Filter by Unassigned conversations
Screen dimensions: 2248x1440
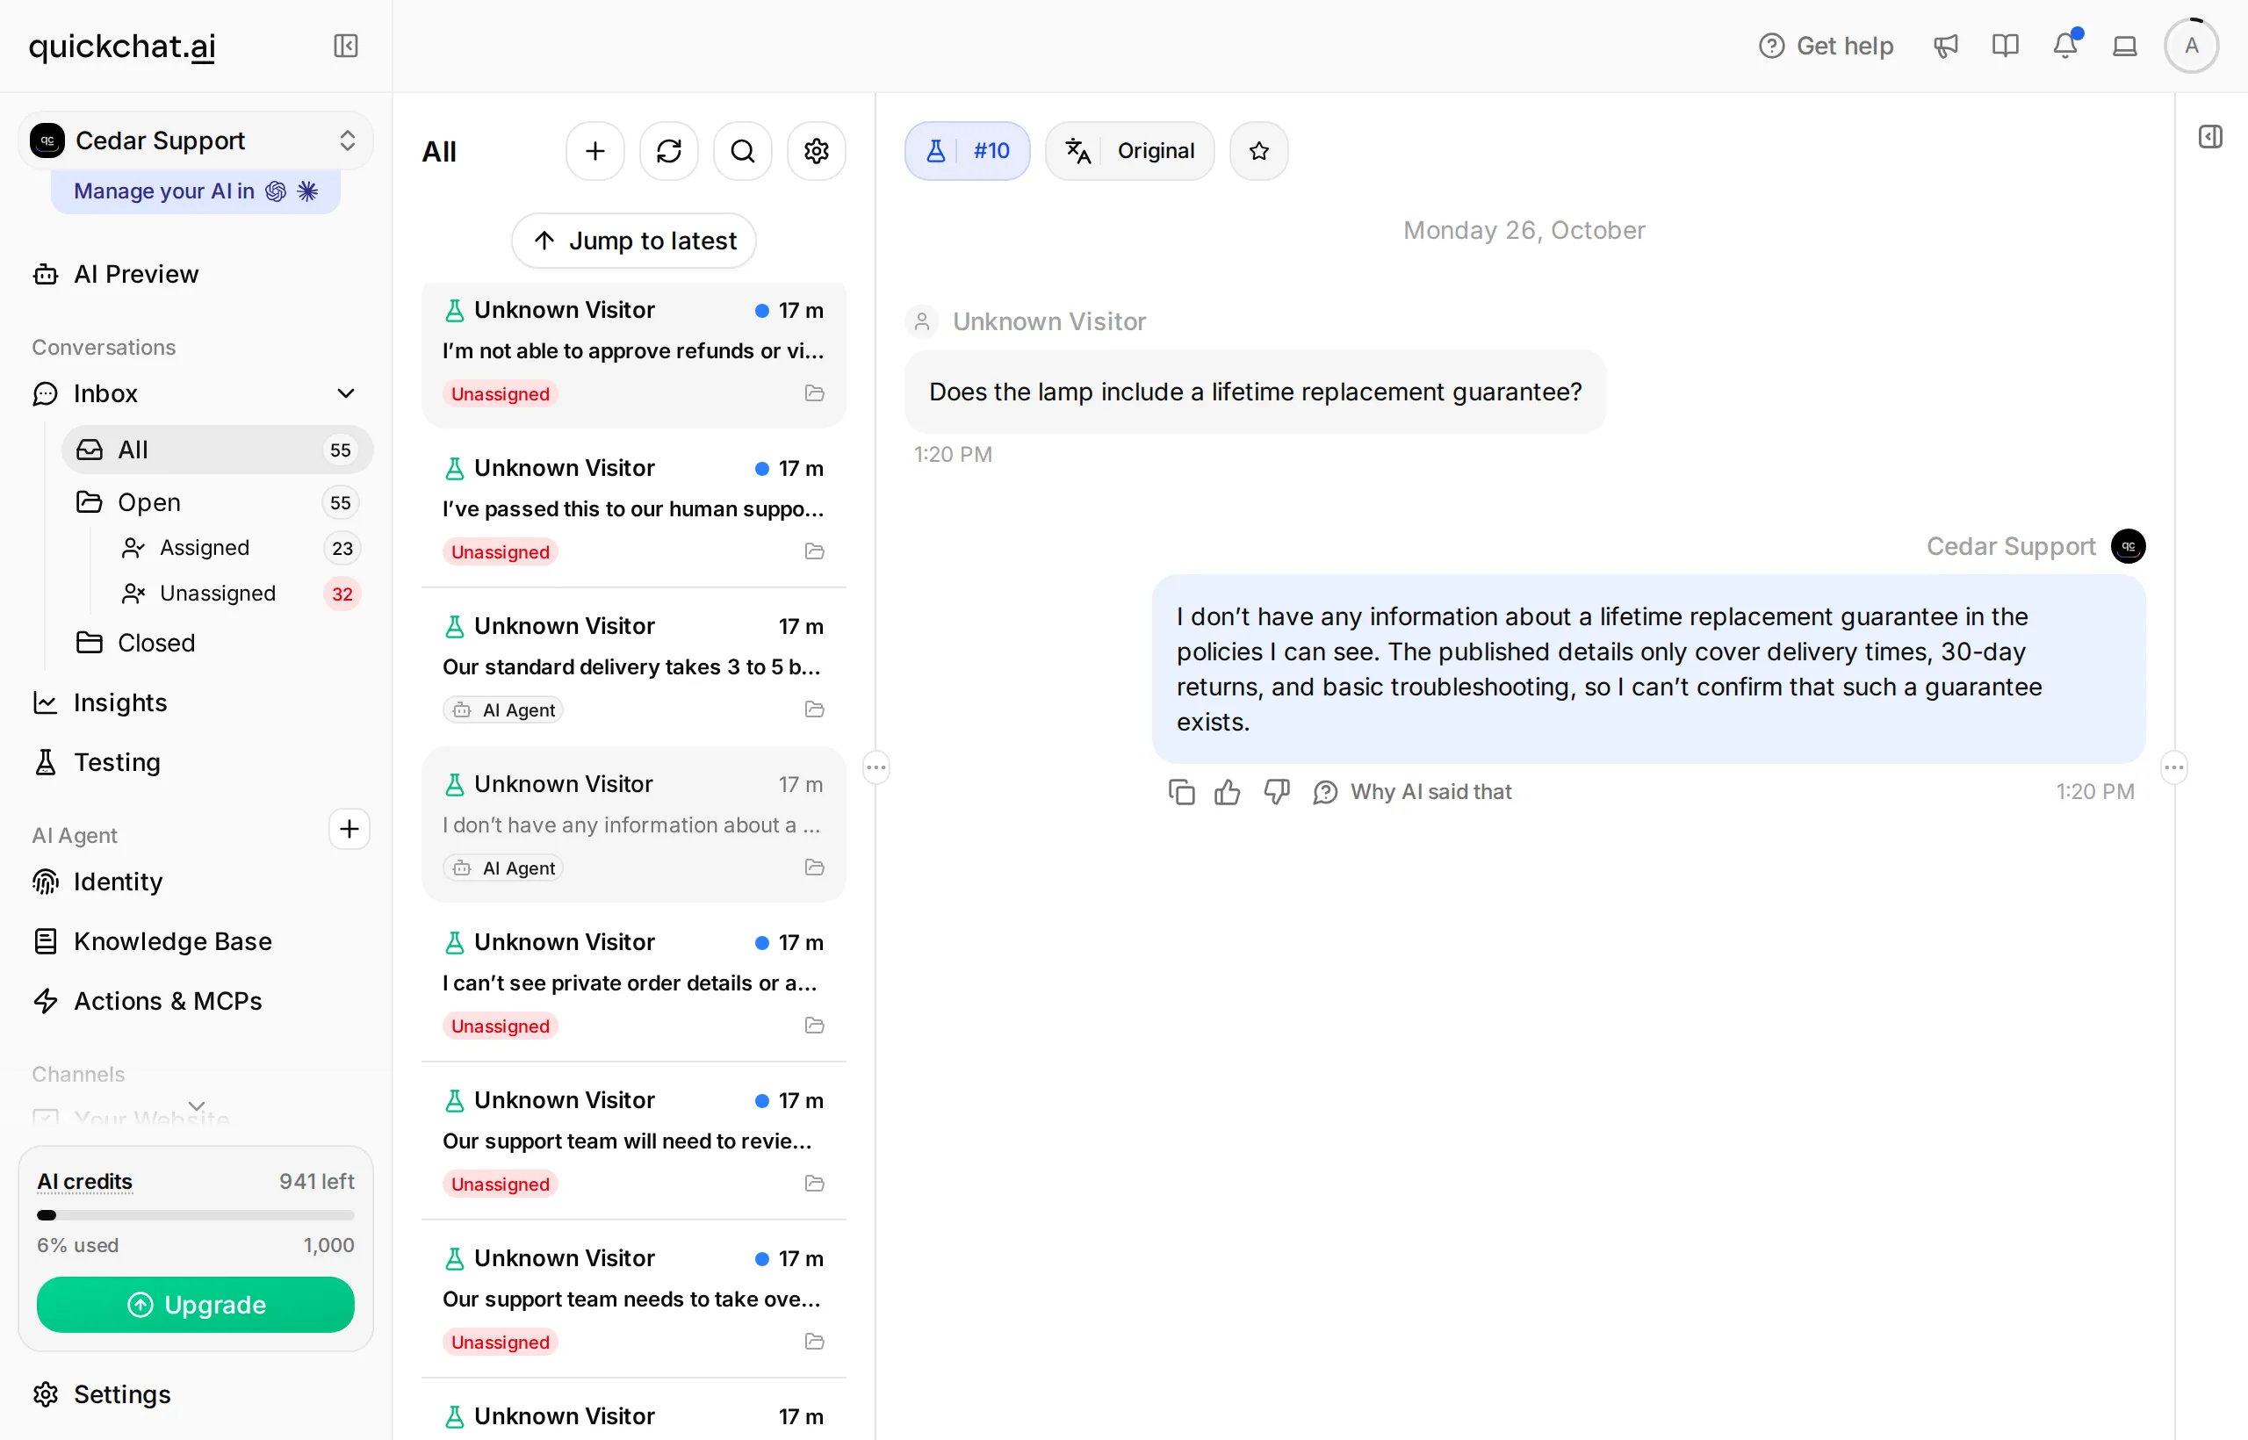coord(241,594)
